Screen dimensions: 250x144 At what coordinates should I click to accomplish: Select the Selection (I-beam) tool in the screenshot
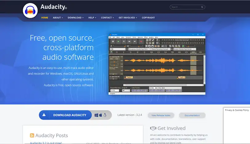(x=147, y=40)
